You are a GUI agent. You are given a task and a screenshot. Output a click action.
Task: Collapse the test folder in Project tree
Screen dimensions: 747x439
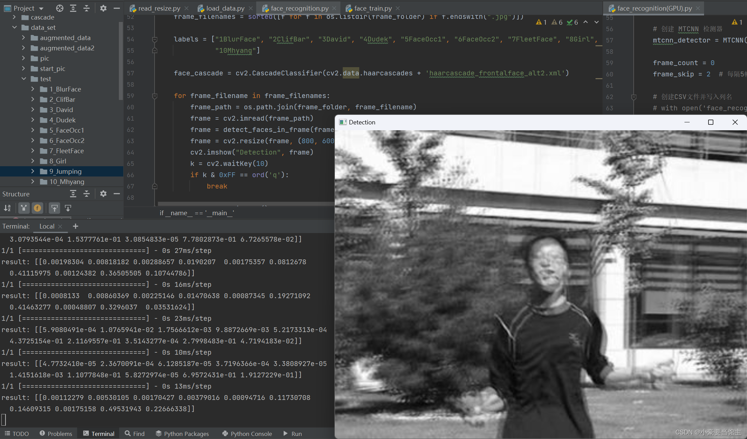[24, 79]
